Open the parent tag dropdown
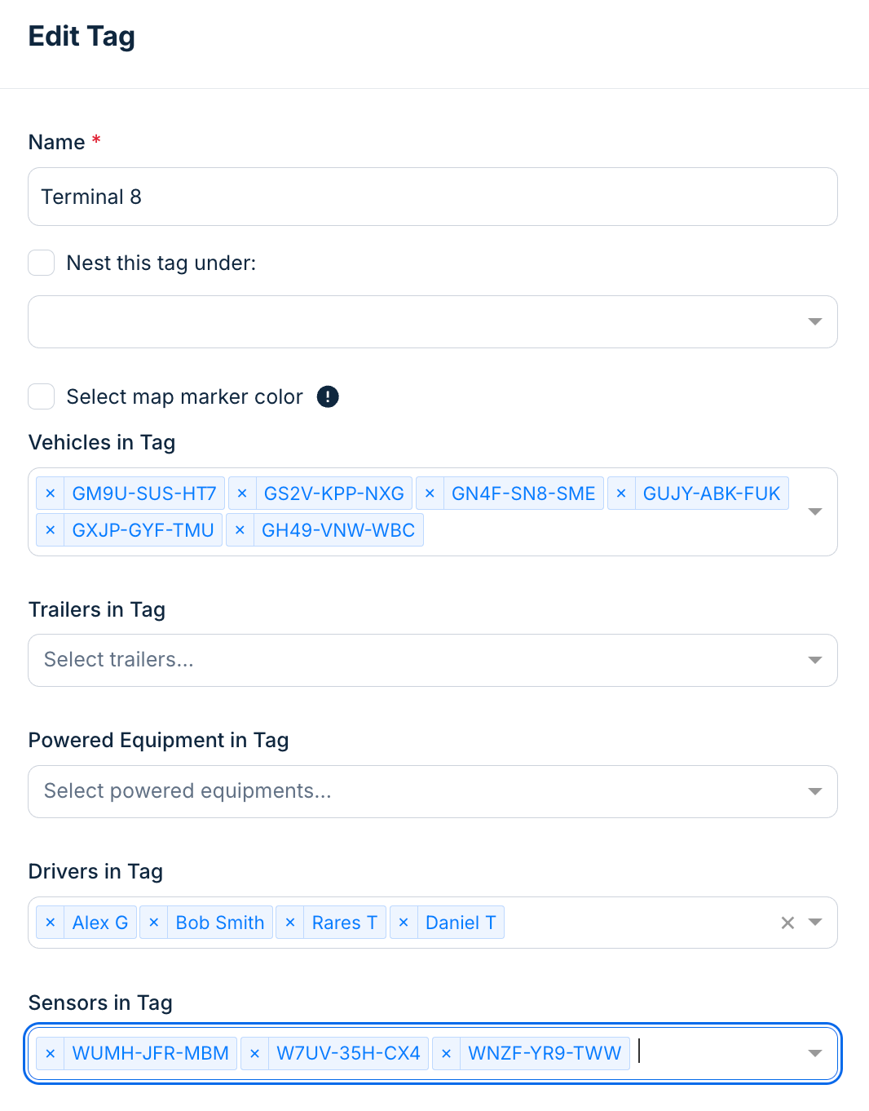 (x=432, y=321)
